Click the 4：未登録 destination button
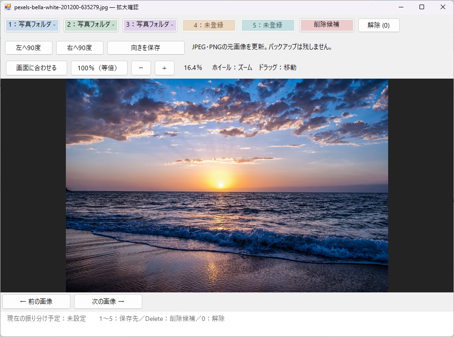Screen dimensions: 454x337 [x=209, y=25]
